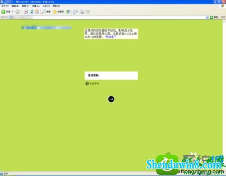Print the page with the printer icon

82,12
